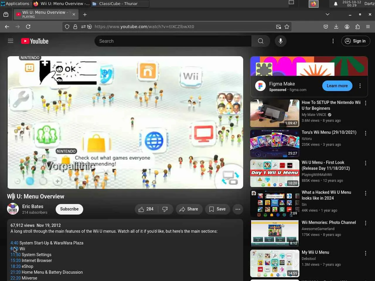Open options for How To SETUP video
Viewport: 375px width, 281px height.
tap(366, 103)
